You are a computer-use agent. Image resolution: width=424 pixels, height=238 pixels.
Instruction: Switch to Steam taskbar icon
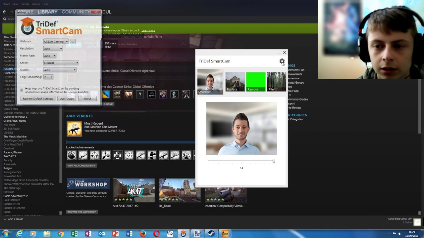pos(211,234)
